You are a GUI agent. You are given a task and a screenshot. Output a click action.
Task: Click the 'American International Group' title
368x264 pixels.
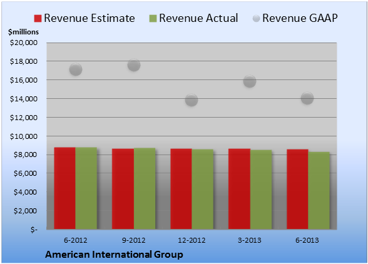[x=114, y=255]
